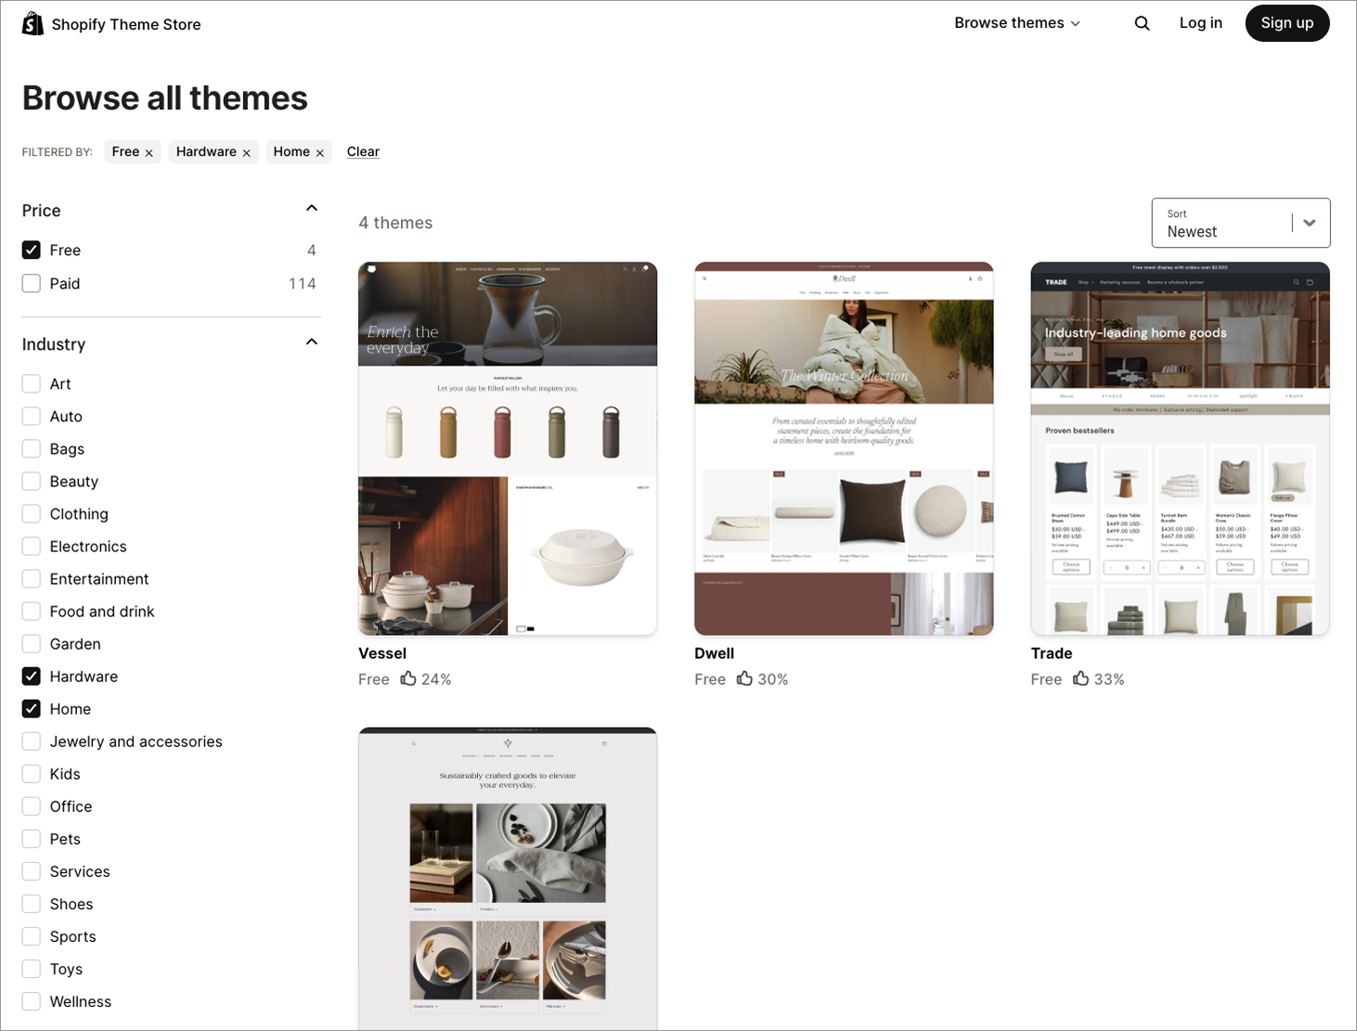Enable the Wellness filter checkbox
Viewport: 1357px width, 1031px height.
[x=31, y=1001]
